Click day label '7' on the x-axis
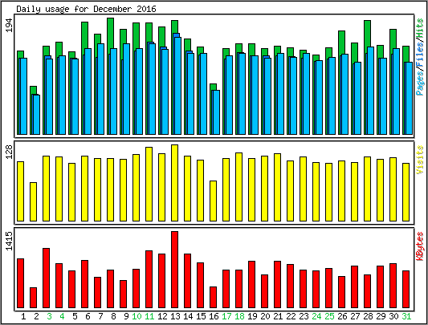This screenshot has height=325, width=428. click(100, 316)
